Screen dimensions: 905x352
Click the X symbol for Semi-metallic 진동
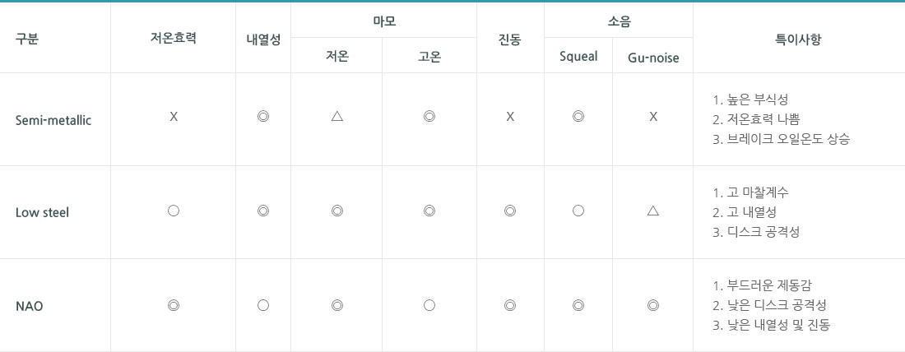tap(510, 117)
